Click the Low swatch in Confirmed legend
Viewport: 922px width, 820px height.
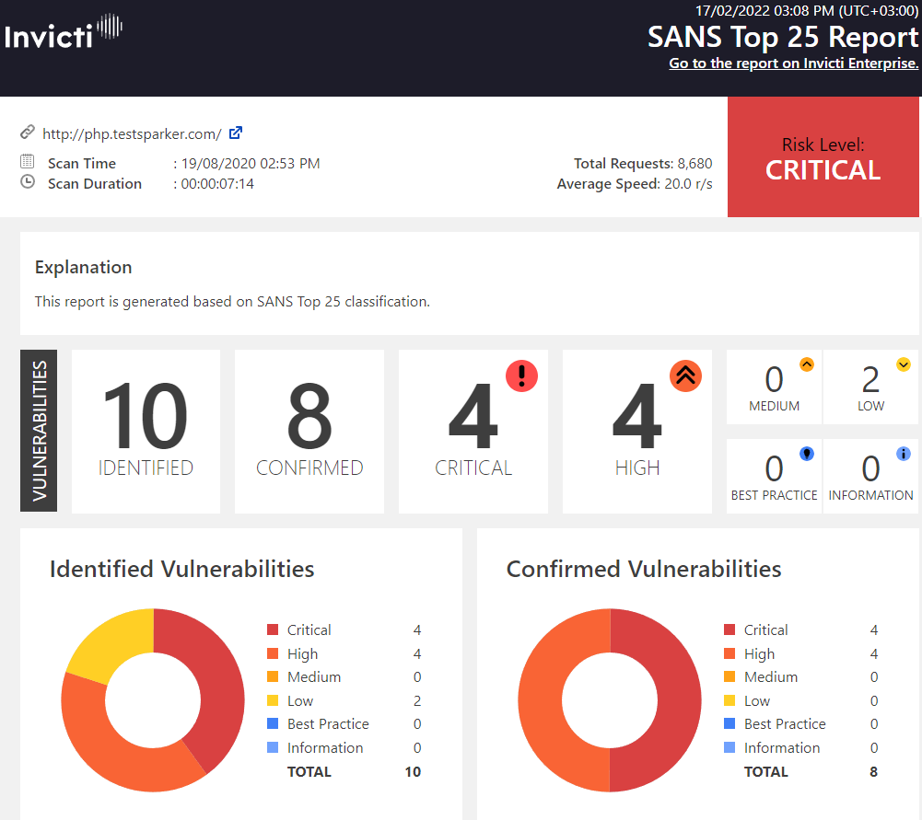click(729, 700)
